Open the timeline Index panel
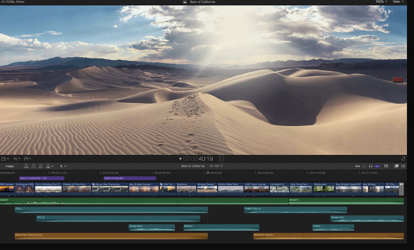 10,166
